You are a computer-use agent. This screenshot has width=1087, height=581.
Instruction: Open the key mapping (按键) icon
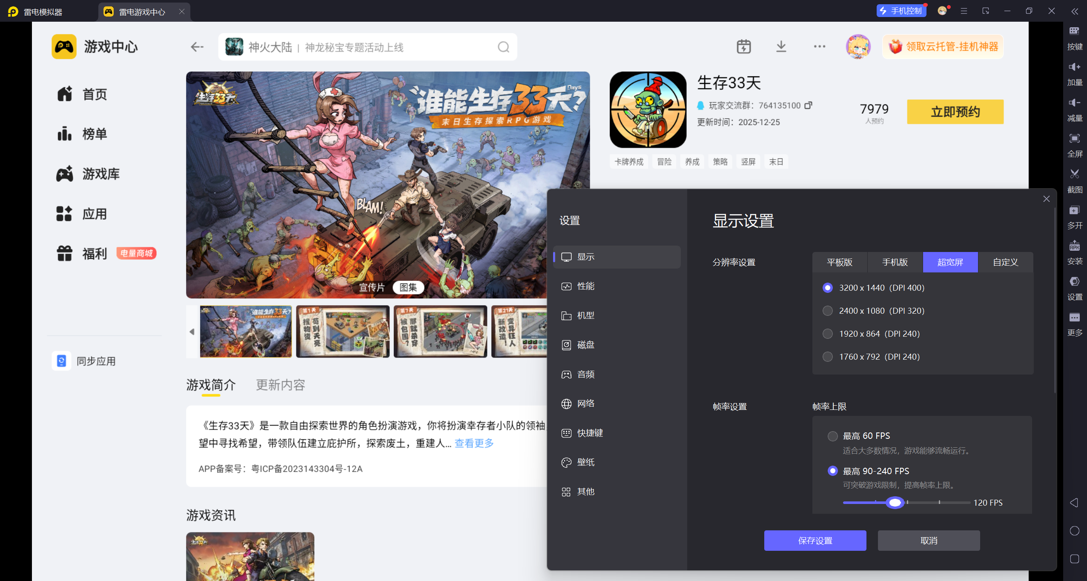pos(1074,31)
